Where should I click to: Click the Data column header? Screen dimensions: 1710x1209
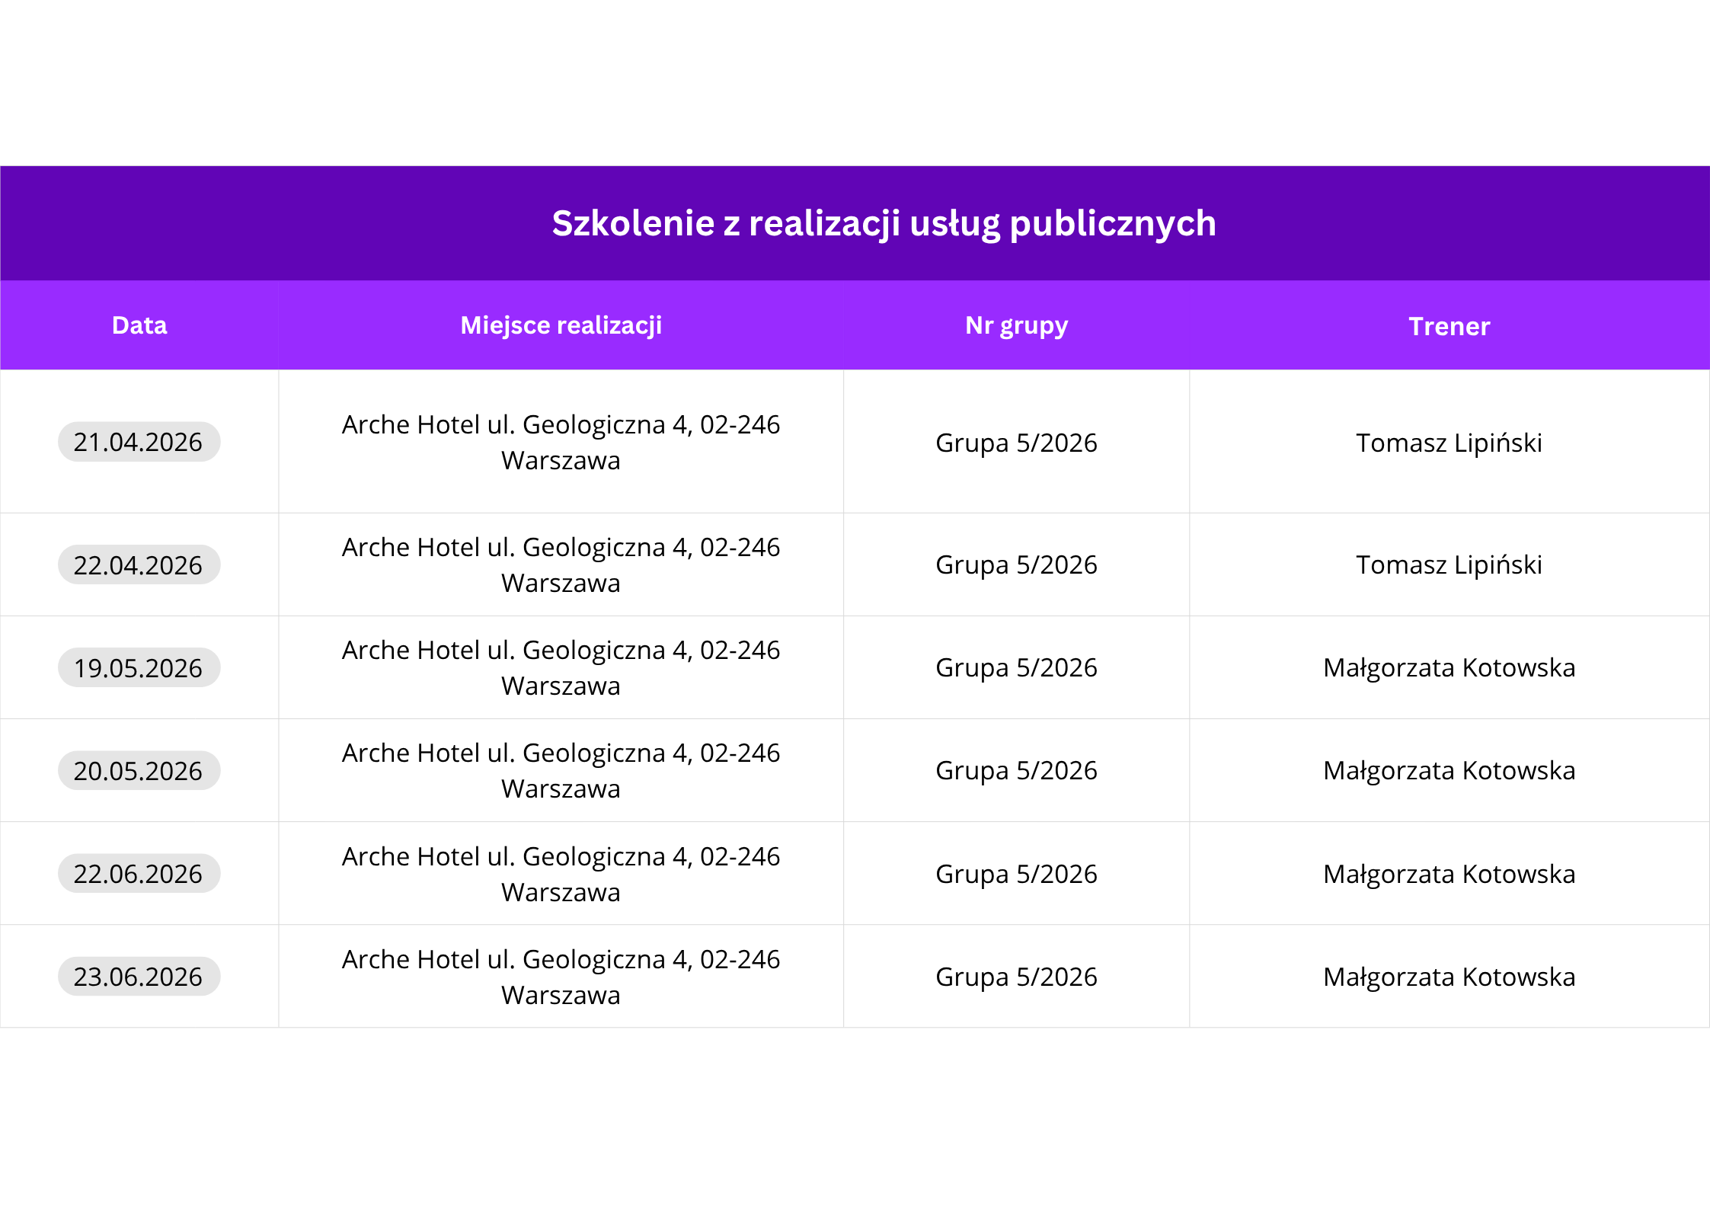[139, 325]
